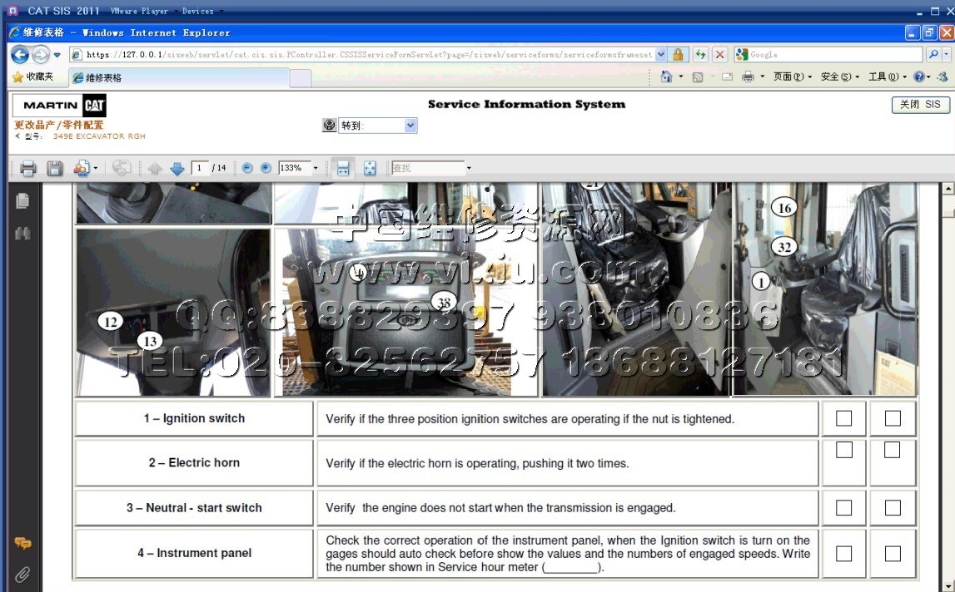Screen dimensions: 955x592
Task: Open the pages thumbnail panel in sidebar
Action: (22, 200)
